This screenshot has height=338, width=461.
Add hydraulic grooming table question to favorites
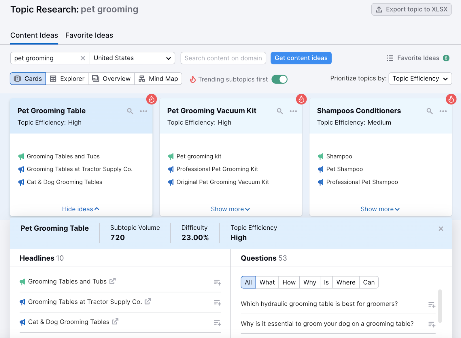click(432, 305)
